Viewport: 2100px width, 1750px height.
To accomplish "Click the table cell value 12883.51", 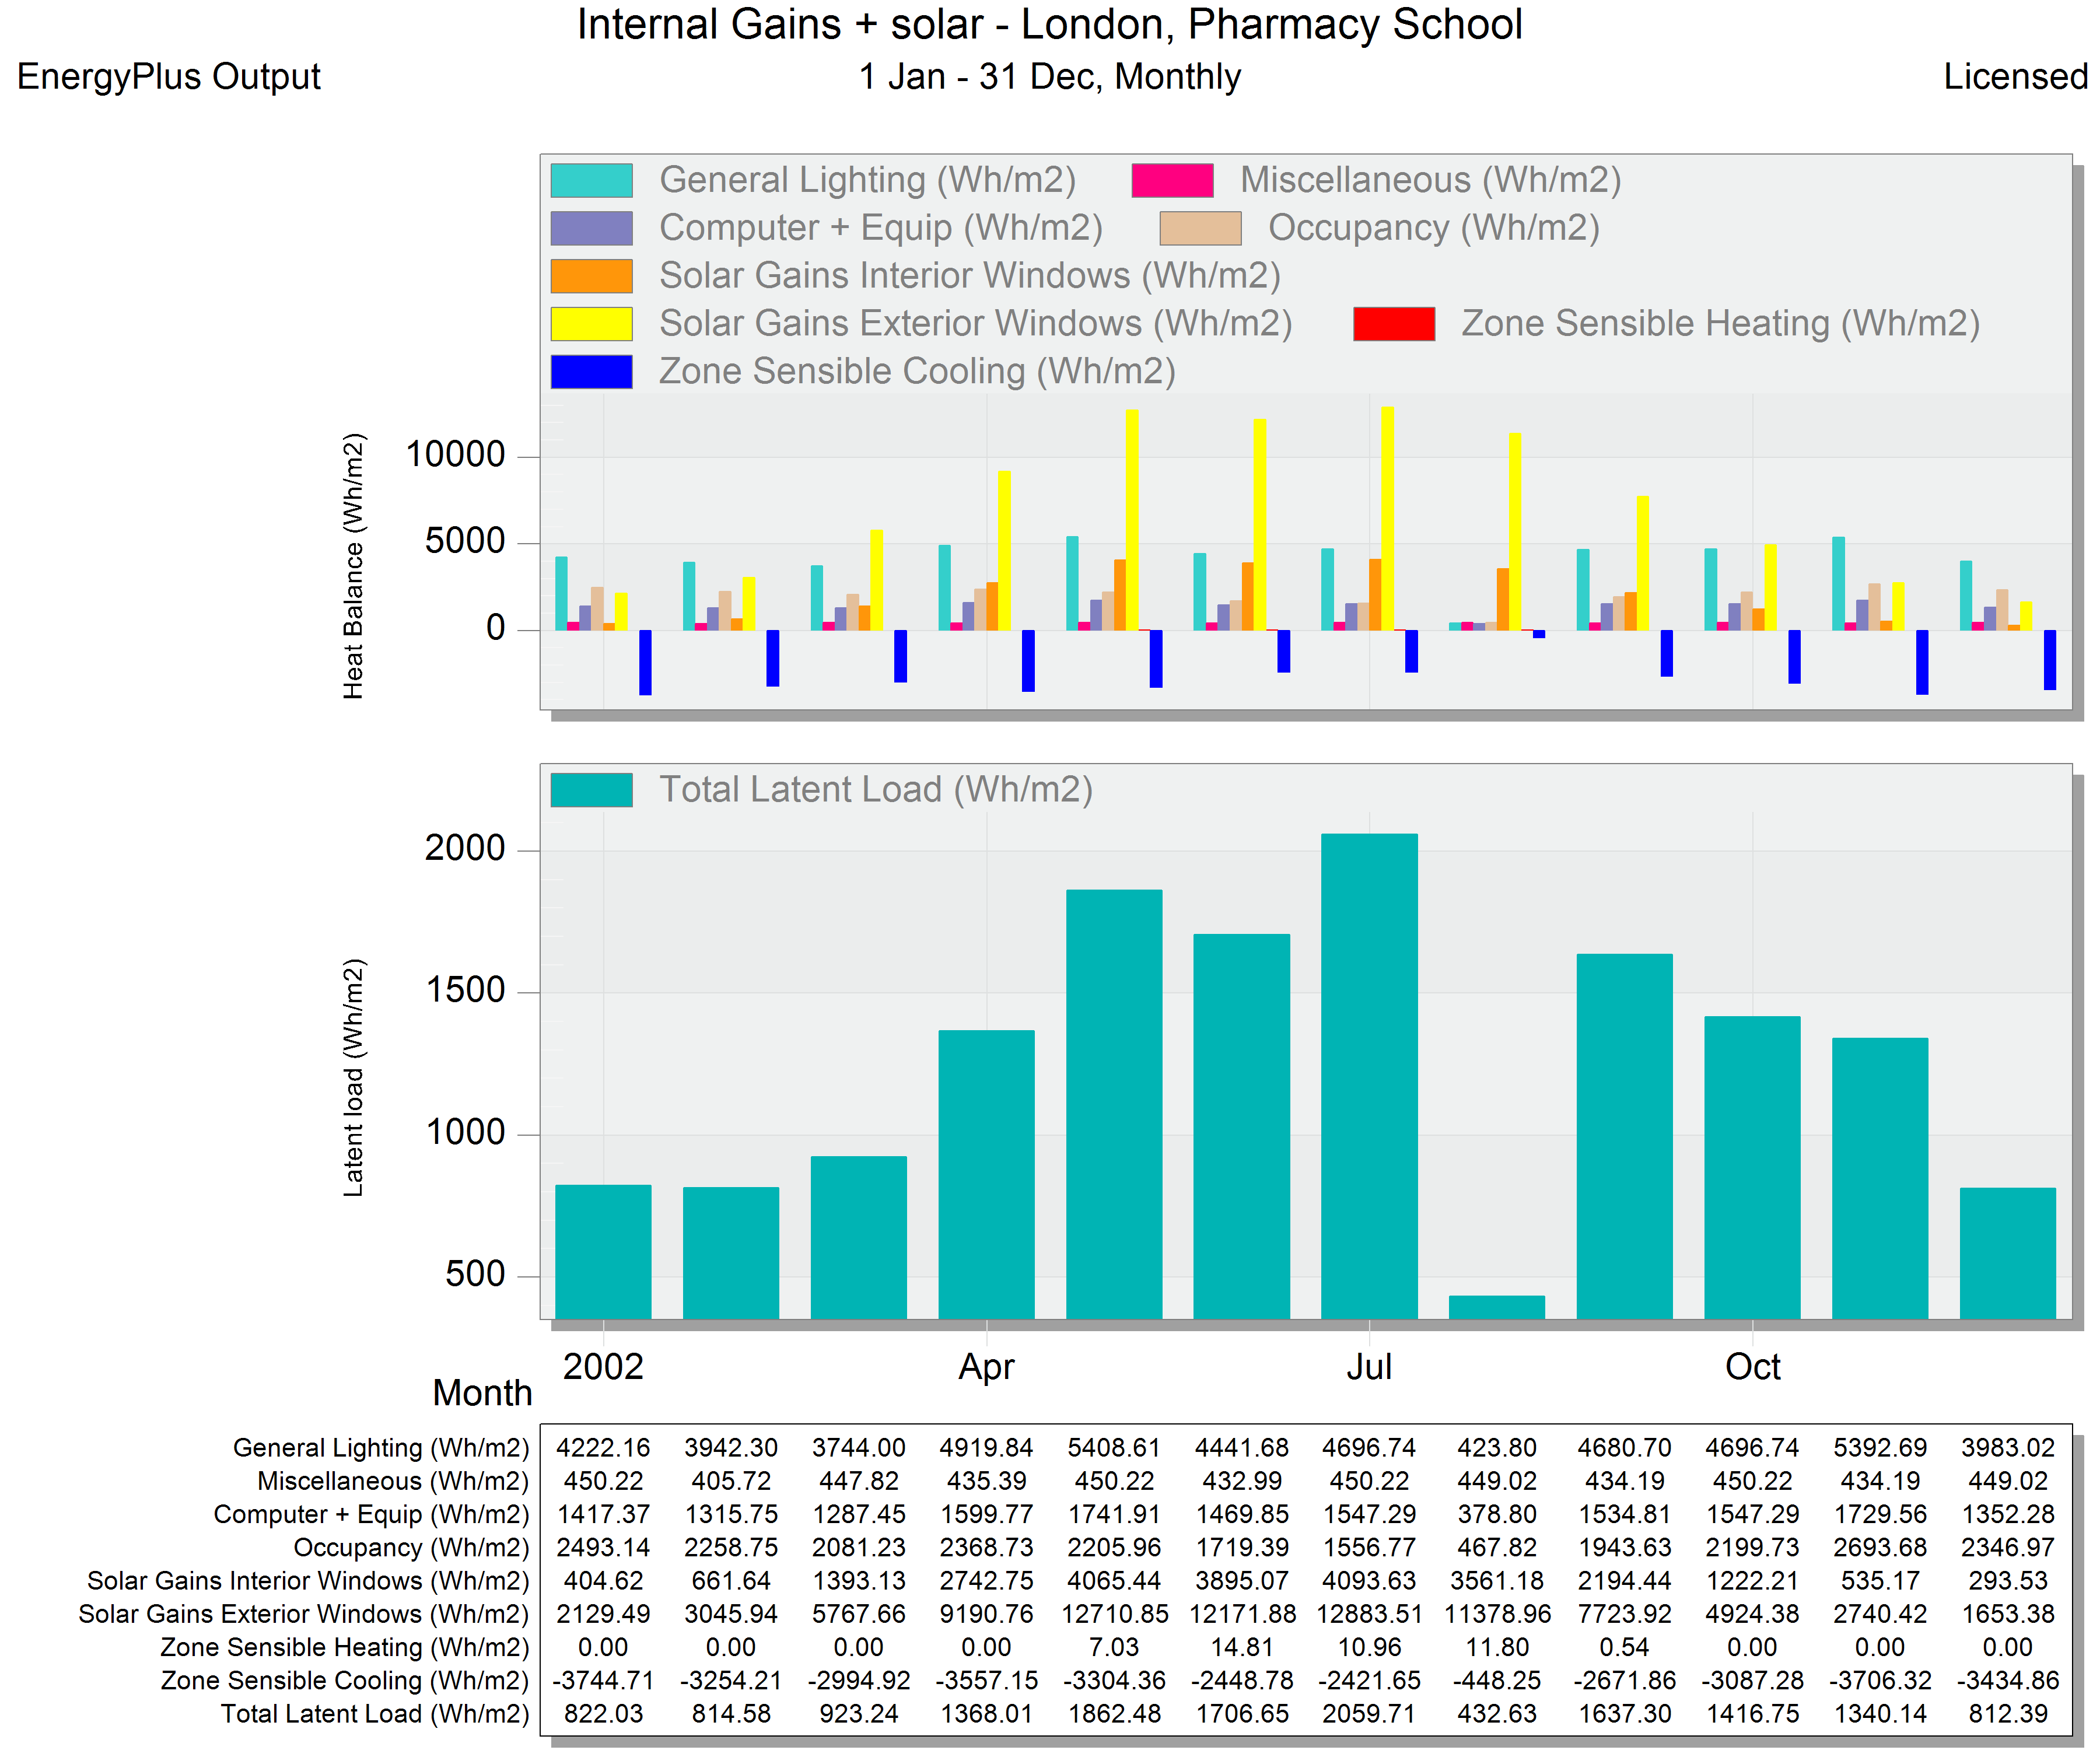I will 1369,1614.
